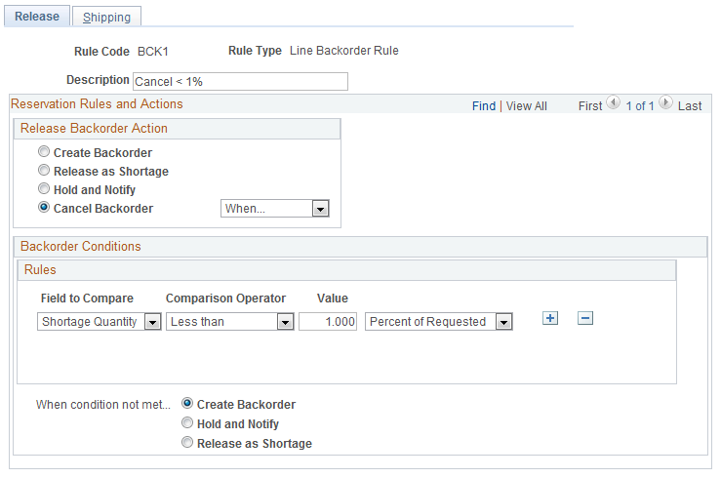Click the First navigation label
721x478 pixels.
(590, 106)
